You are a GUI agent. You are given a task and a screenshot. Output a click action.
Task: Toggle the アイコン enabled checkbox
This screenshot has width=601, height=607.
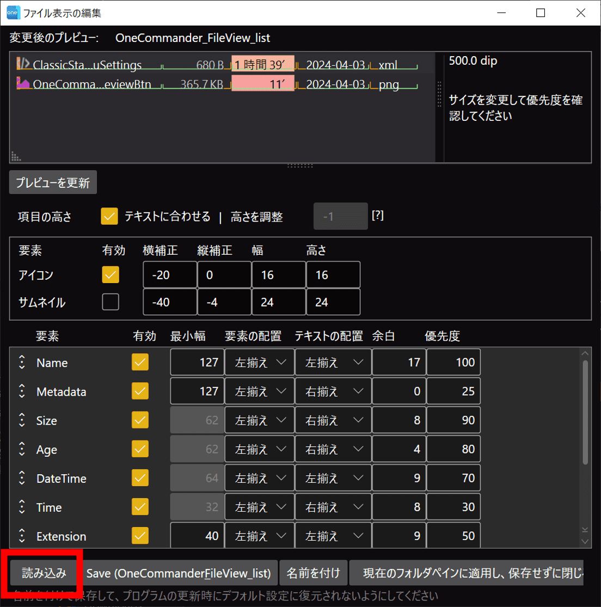111,275
